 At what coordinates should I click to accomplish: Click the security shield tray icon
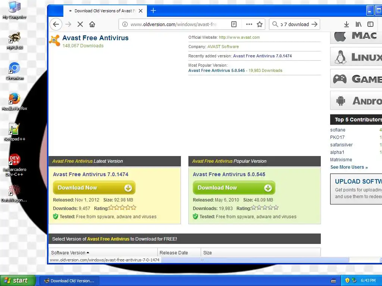(347, 280)
